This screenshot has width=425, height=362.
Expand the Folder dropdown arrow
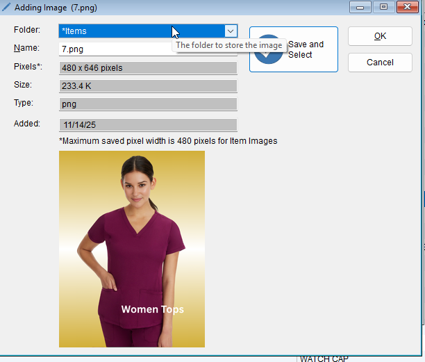pyautogui.click(x=230, y=31)
